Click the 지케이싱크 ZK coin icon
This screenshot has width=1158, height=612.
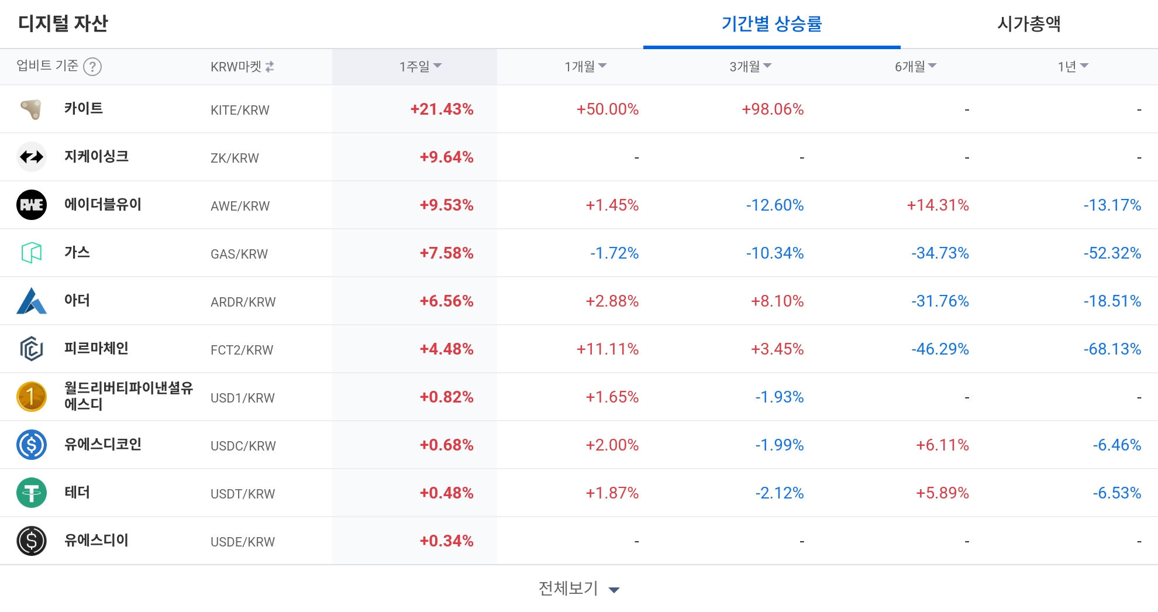(x=32, y=156)
